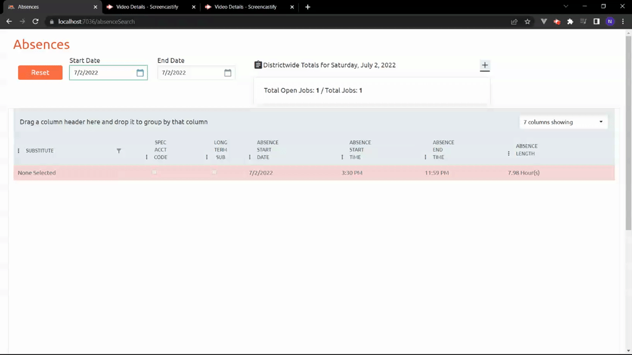Toggle the Spec Acct Code checkbox
The image size is (632, 355).
point(154,172)
